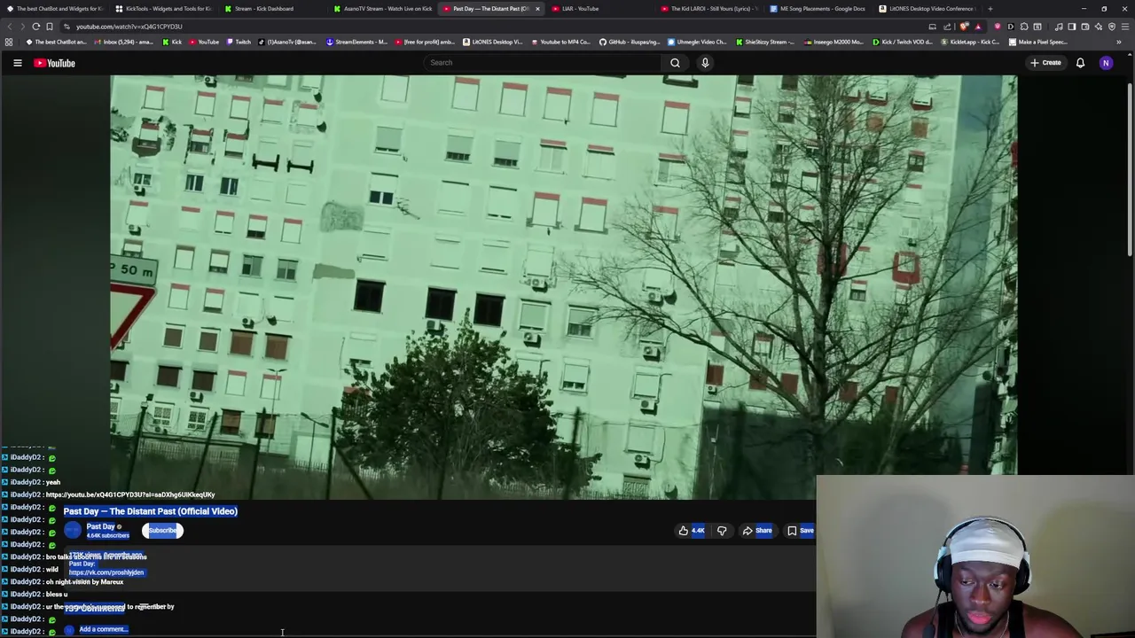The image size is (1135, 638).
Task: Open Twitch bookmark
Action: click(239, 42)
